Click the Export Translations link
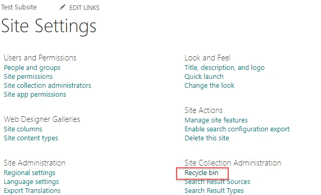The image size is (321, 195). point(32,191)
